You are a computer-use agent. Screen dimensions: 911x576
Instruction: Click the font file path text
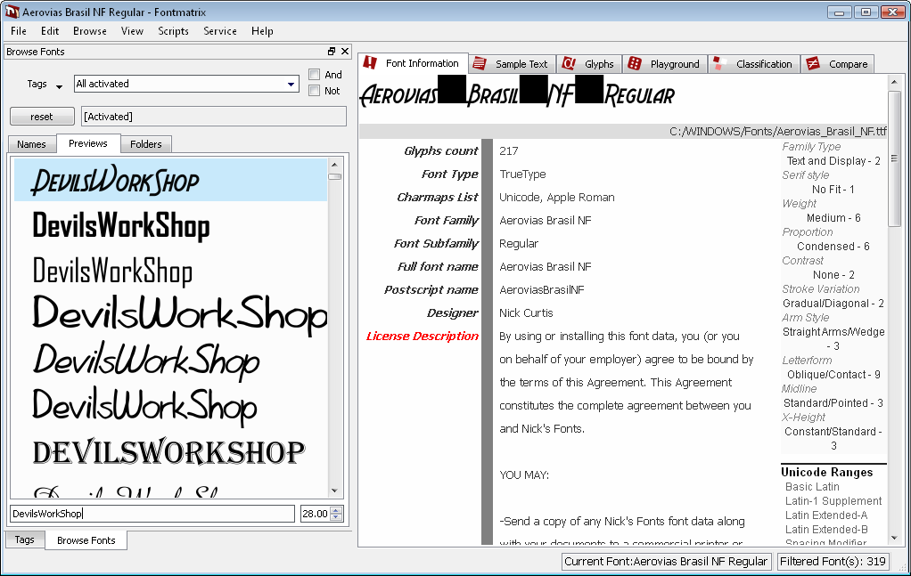pos(778,131)
